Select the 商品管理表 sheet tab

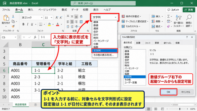[21, 105]
